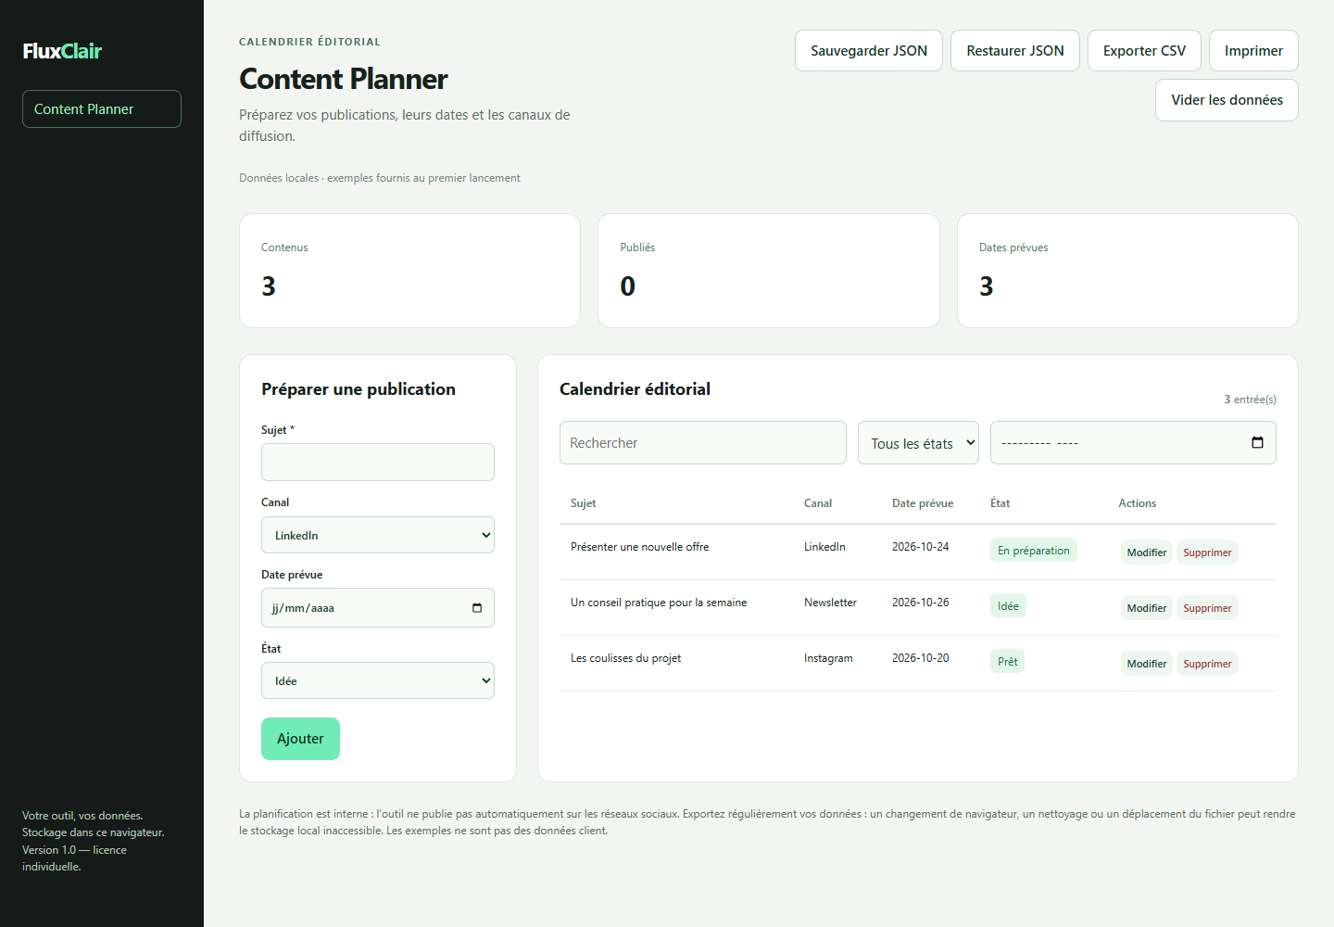Click the date 2026-10-24
This screenshot has height=927, width=1334.
pyautogui.click(x=921, y=547)
